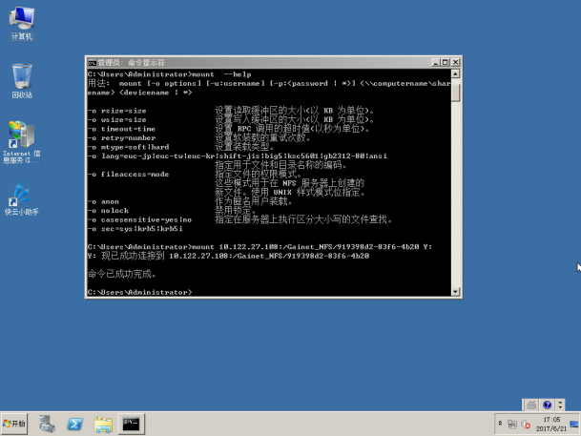The width and height of the screenshot is (581, 436).
Task: Click the Show Desktop button at the taskbar end
Action: point(576,424)
